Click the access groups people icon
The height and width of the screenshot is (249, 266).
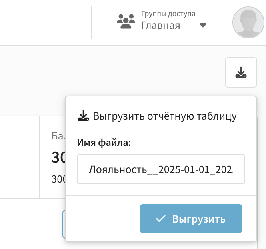coord(126,21)
